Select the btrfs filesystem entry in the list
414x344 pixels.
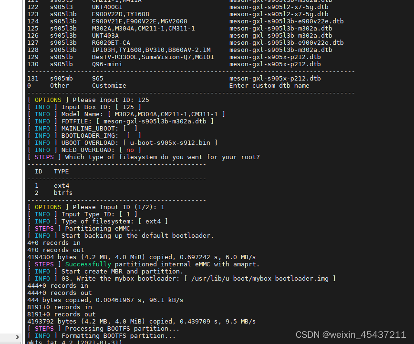63,192
